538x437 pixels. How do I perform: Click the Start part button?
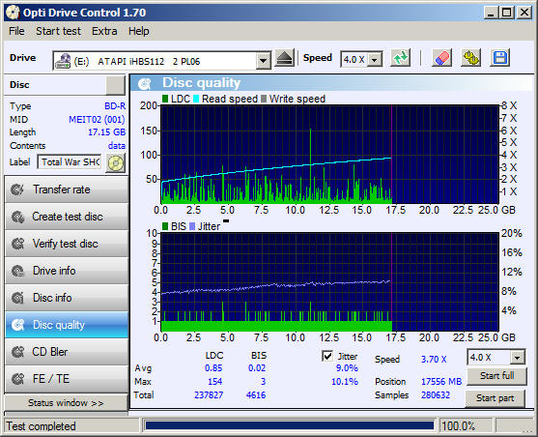coord(495,398)
